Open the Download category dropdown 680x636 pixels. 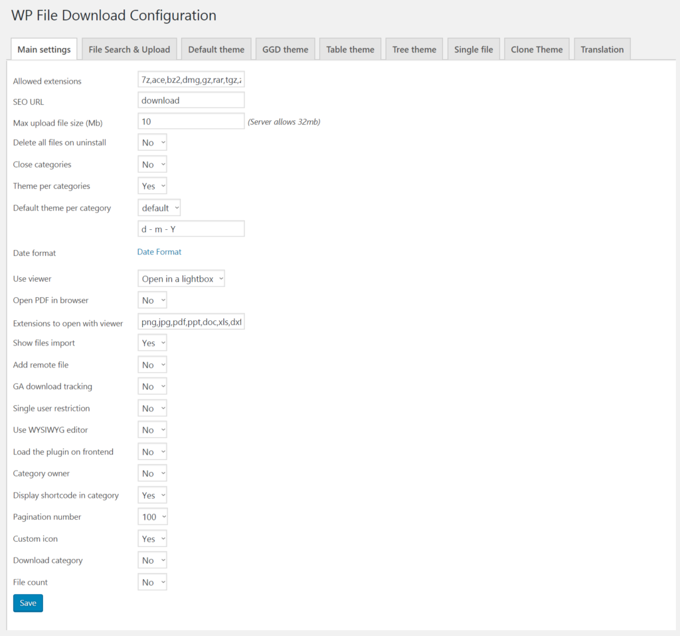click(152, 560)
